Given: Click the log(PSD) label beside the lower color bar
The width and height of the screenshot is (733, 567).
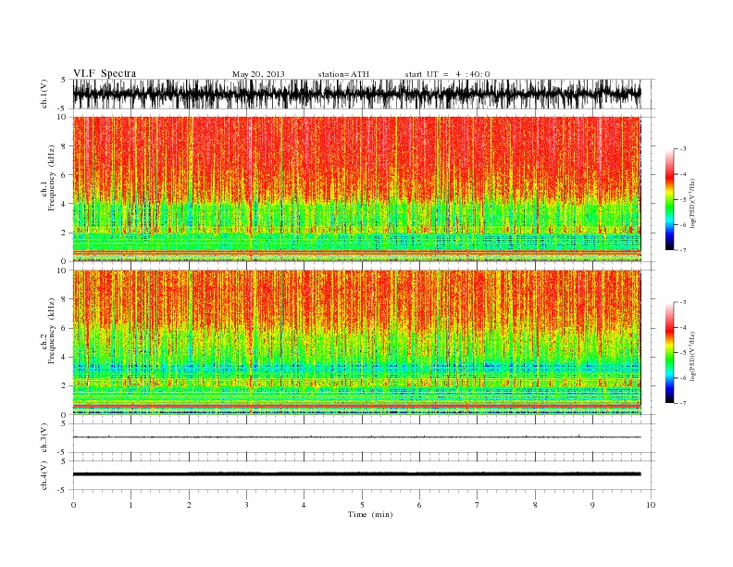Looking at the screenshot, I should click(x=693, y=356).
